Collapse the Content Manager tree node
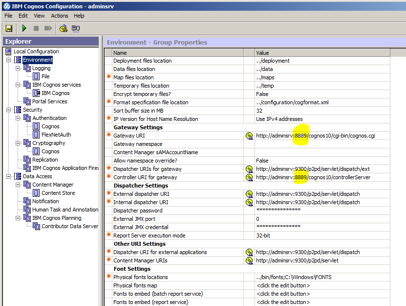Screen dimensions: 406x306 pos(18,185)
